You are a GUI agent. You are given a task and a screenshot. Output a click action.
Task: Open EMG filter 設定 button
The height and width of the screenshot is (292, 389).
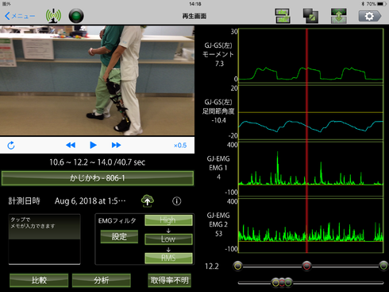coord(119,236)
